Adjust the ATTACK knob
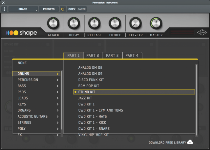Image resolution: width=210 pixels, height=150 pixels. [53, 23]
